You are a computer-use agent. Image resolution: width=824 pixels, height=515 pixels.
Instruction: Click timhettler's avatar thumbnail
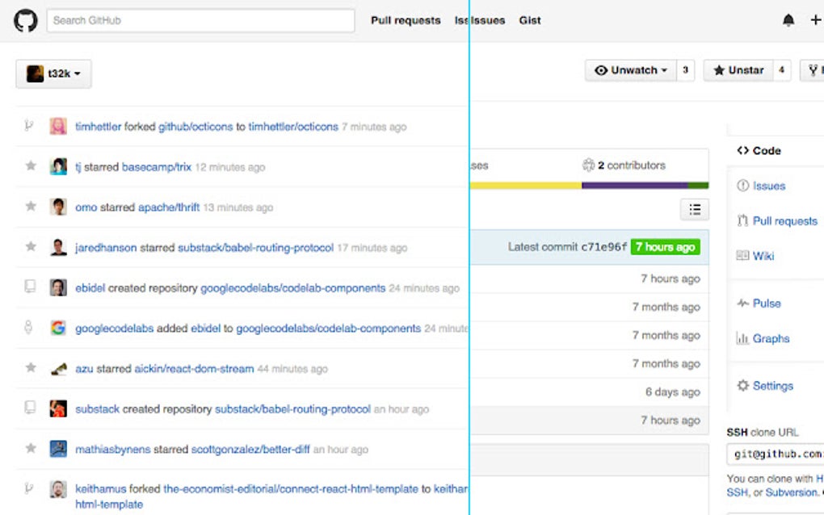point(58,127)
